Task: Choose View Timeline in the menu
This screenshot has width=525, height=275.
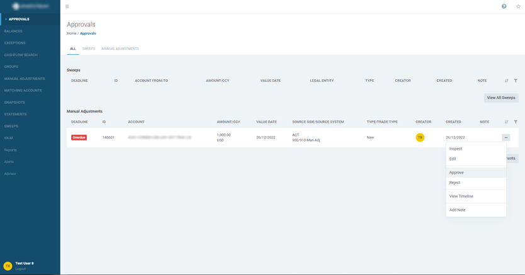Action: click(x=461, y=196)
